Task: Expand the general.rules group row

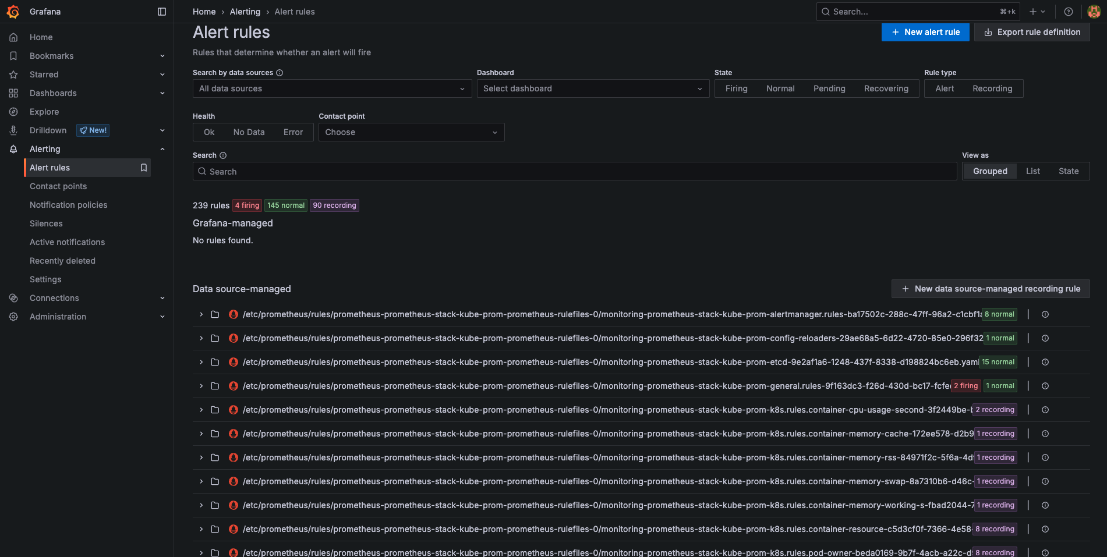Action: point(201,386)
